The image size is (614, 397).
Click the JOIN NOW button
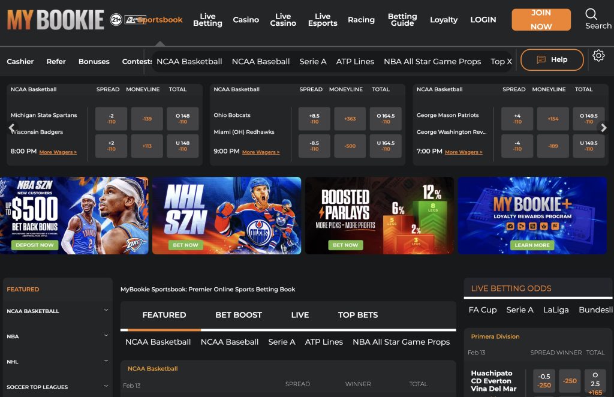pos(540,19)
